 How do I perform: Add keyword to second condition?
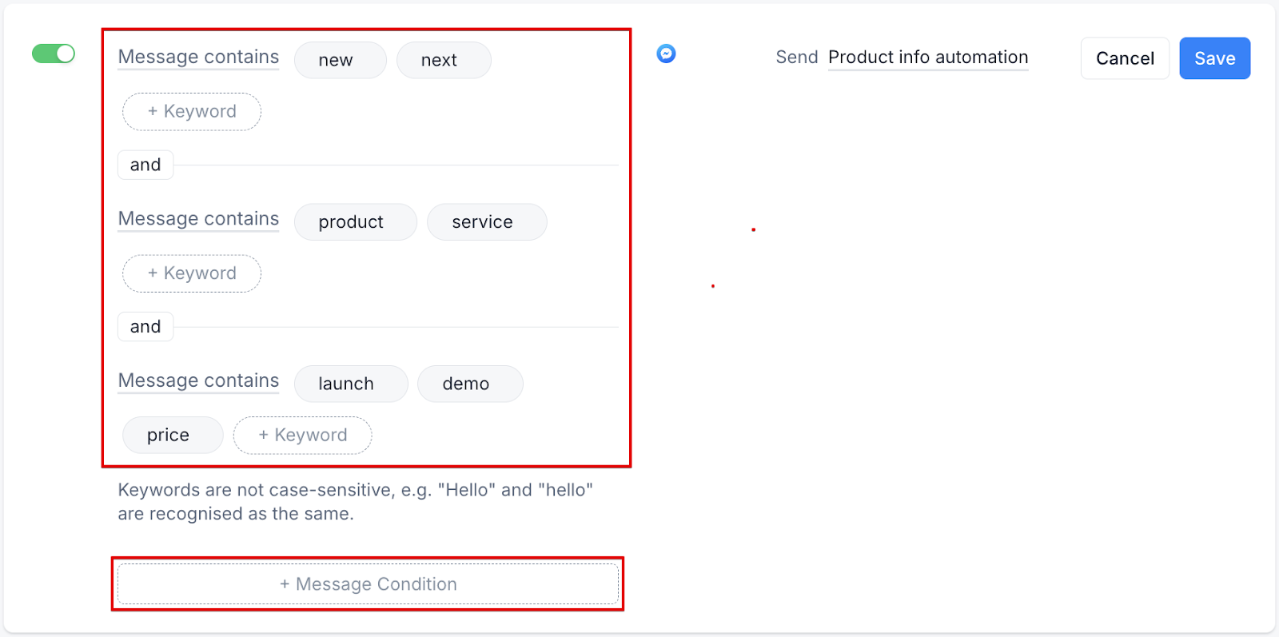click(x=191, y=273)
